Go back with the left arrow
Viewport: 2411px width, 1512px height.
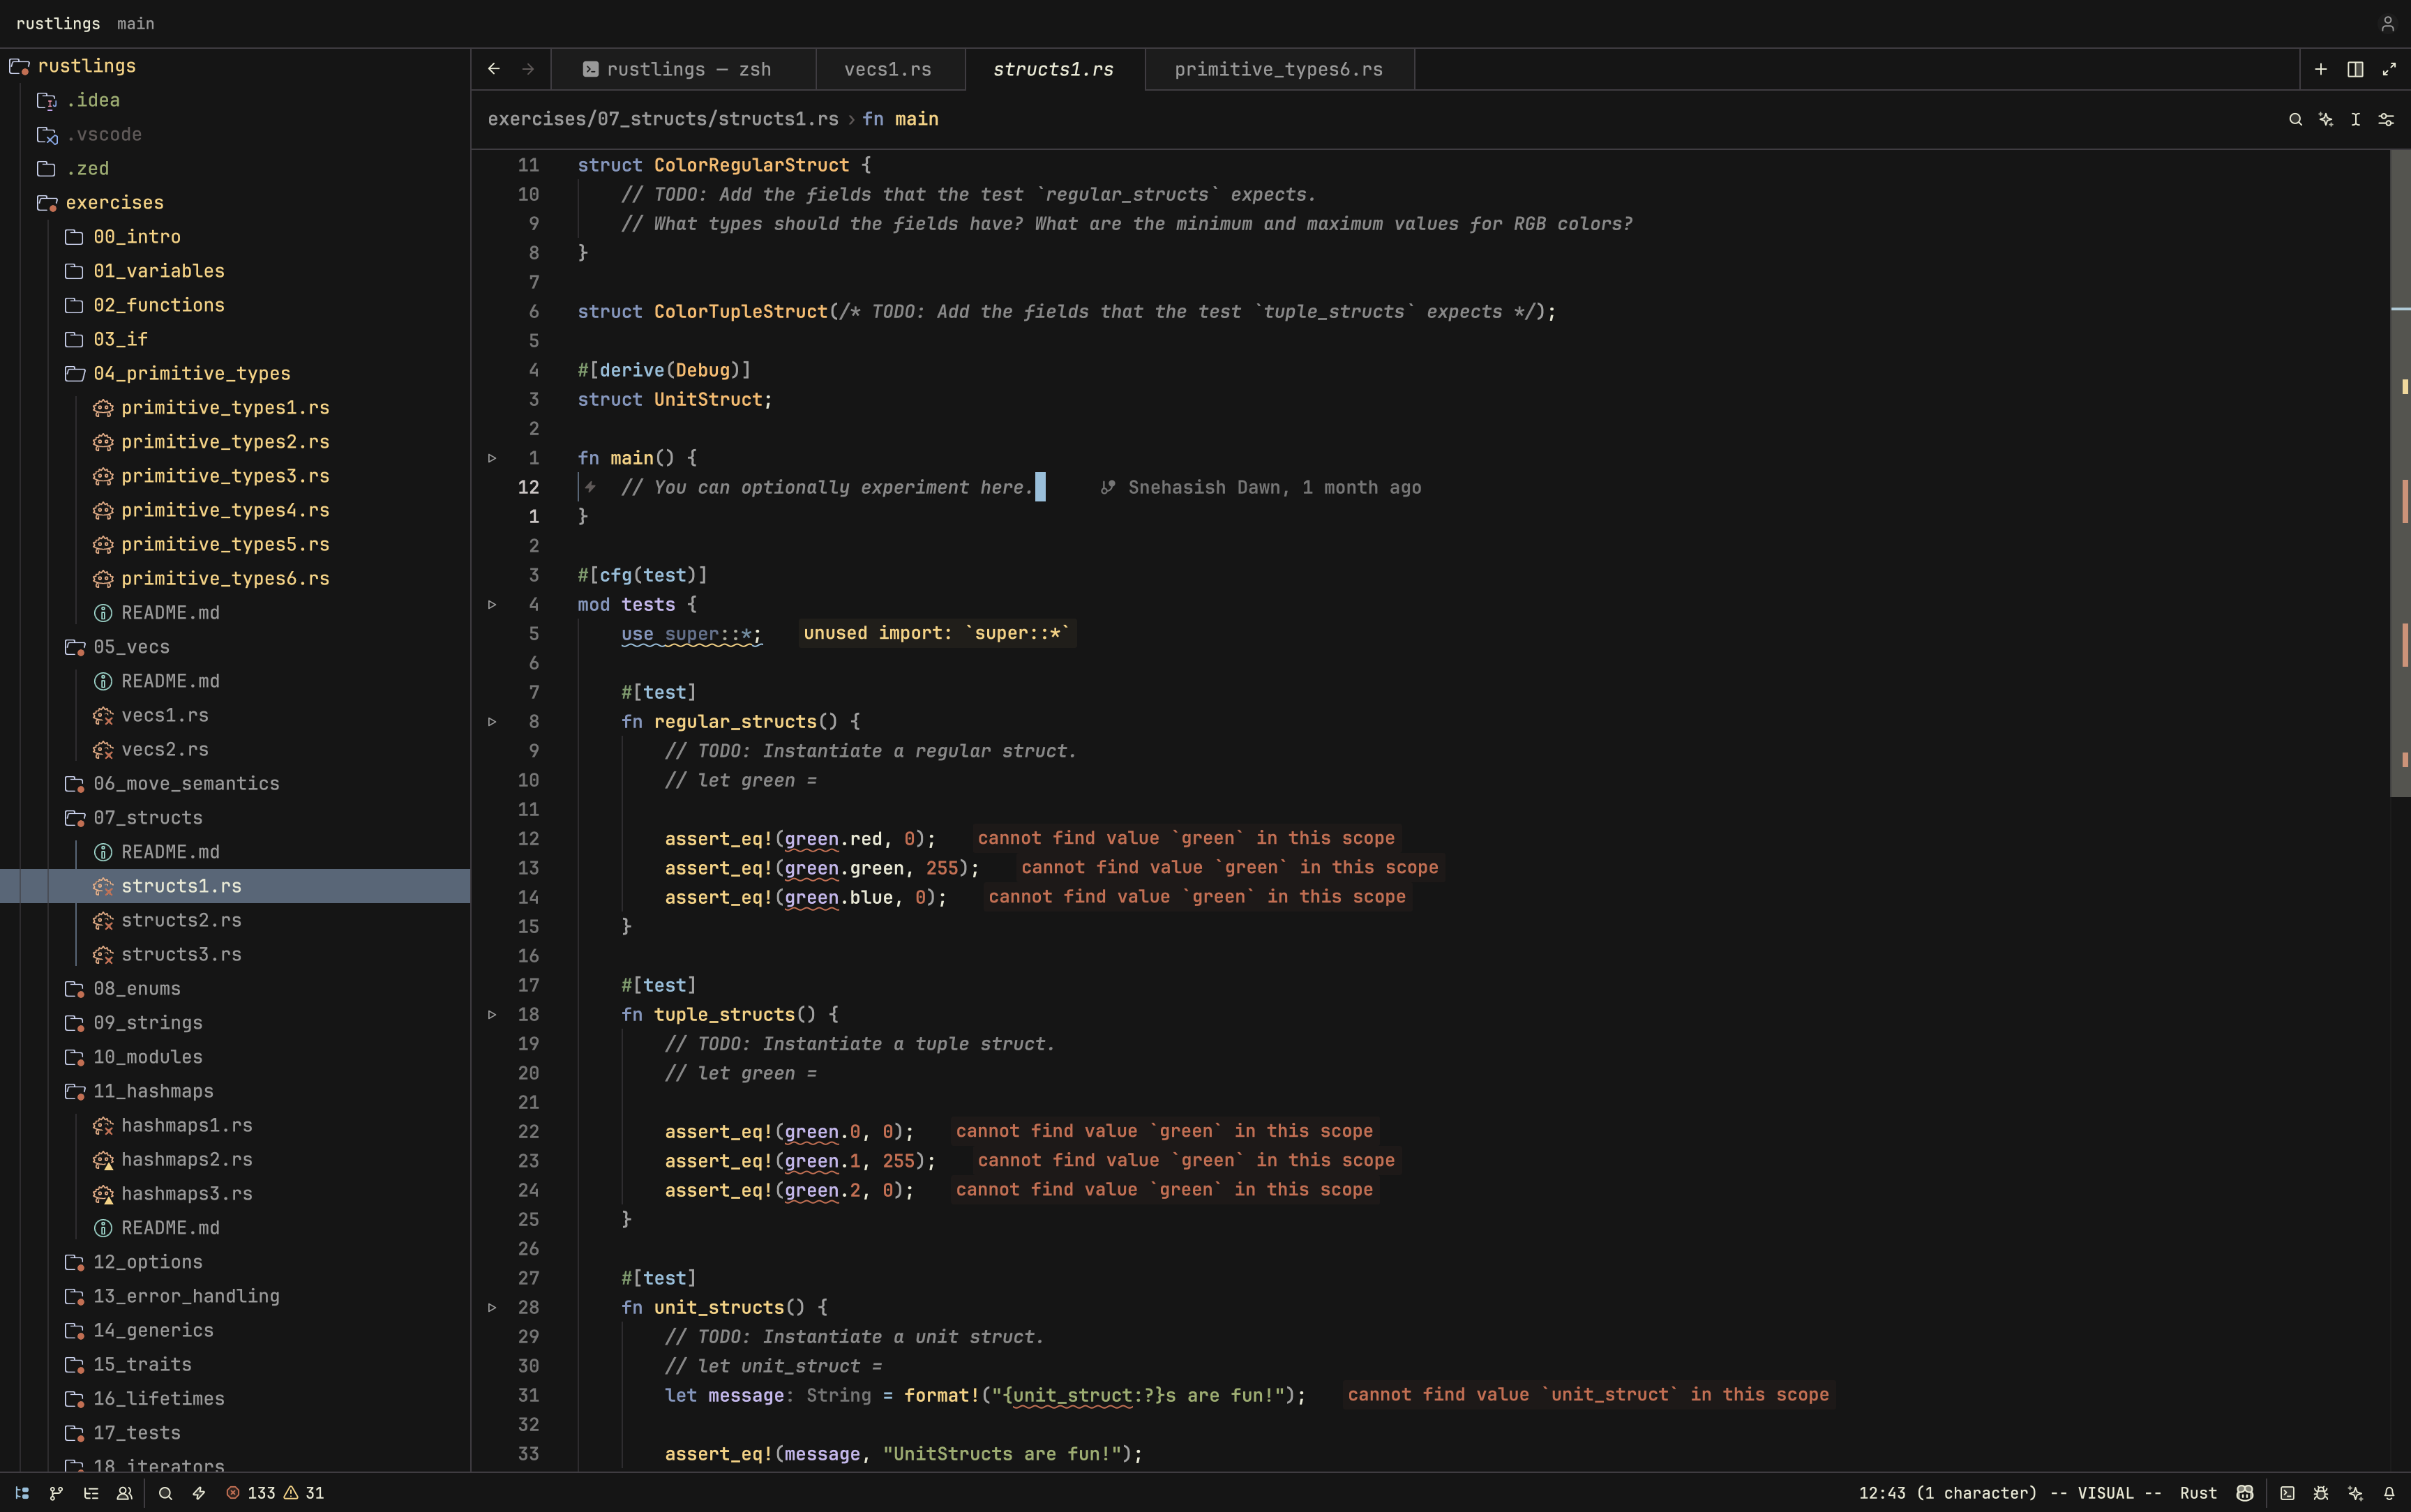(x=494, y=69)
